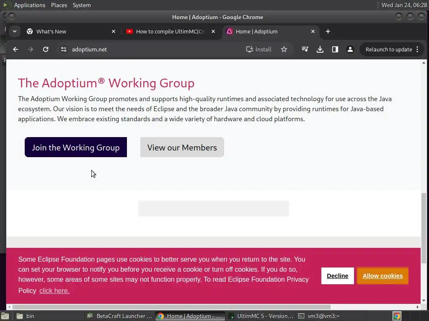Close the Home | Adoptium tab

[313, 31]
